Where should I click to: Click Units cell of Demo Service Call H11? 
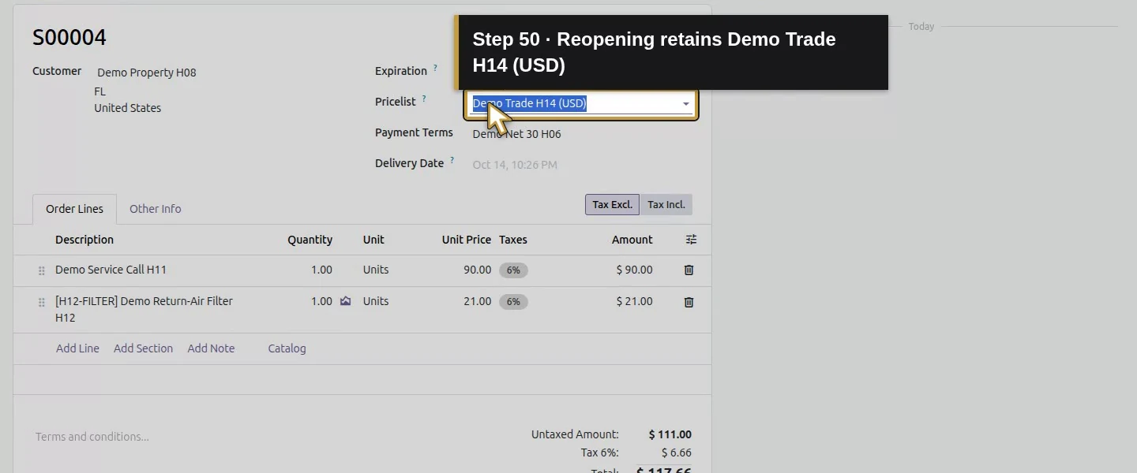click(376, 270)
